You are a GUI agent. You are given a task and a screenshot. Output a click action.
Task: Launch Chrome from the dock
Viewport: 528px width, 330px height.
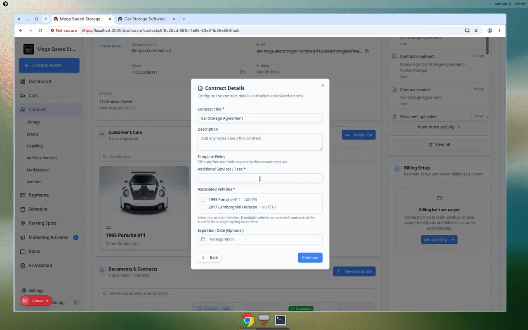(x=247, y=320)
